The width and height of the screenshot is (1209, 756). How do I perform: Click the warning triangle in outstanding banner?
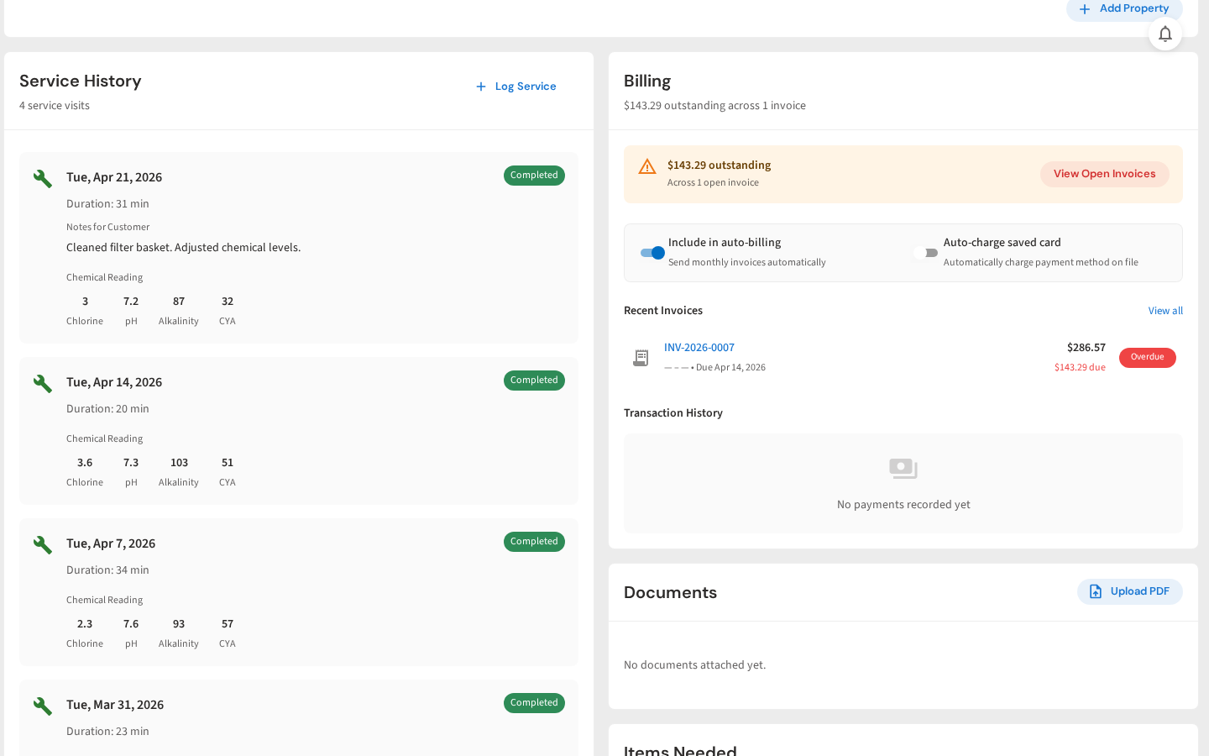pos(647,166)
